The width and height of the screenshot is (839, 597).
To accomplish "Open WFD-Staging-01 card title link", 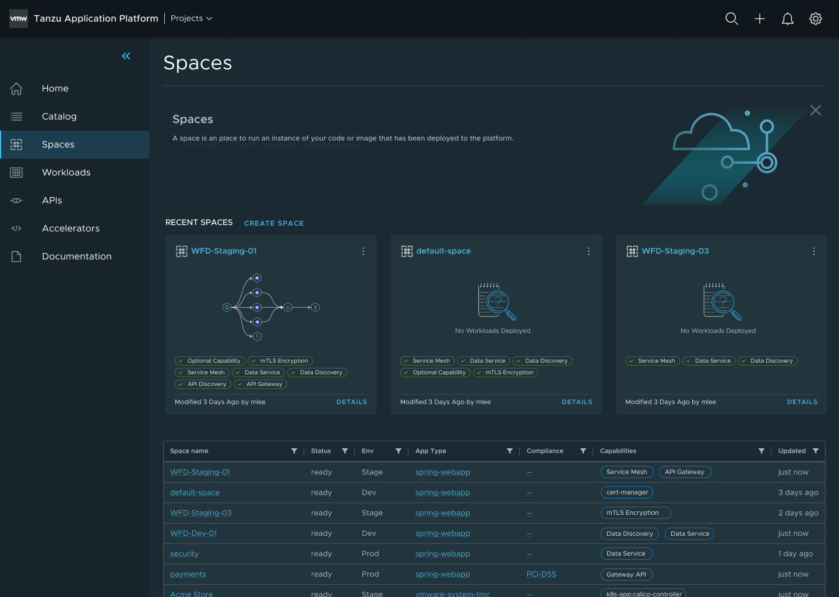I will (x=224, y=251).
